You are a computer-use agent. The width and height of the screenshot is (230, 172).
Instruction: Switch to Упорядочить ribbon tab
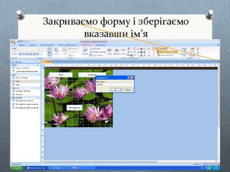tap(101, 45)
